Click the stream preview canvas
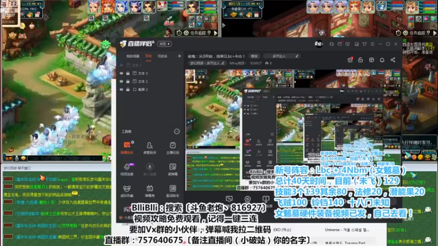 pyautogui.click(x=293, y=130)
